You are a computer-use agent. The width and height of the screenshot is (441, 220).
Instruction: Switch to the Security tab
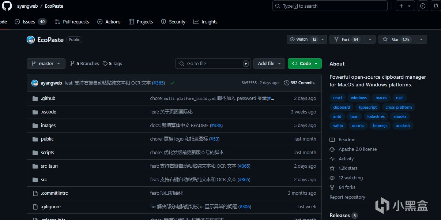[x=173, y=22]
